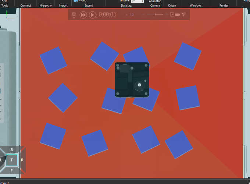Open the dropdown arrow under the settings gear

tap(74, 18)
